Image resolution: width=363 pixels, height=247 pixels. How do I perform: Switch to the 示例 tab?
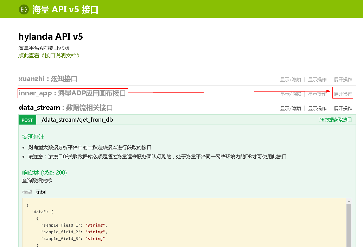click(40, 192)
